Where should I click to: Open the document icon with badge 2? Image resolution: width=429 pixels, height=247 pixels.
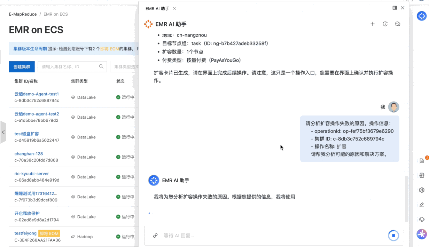(421, 161)
